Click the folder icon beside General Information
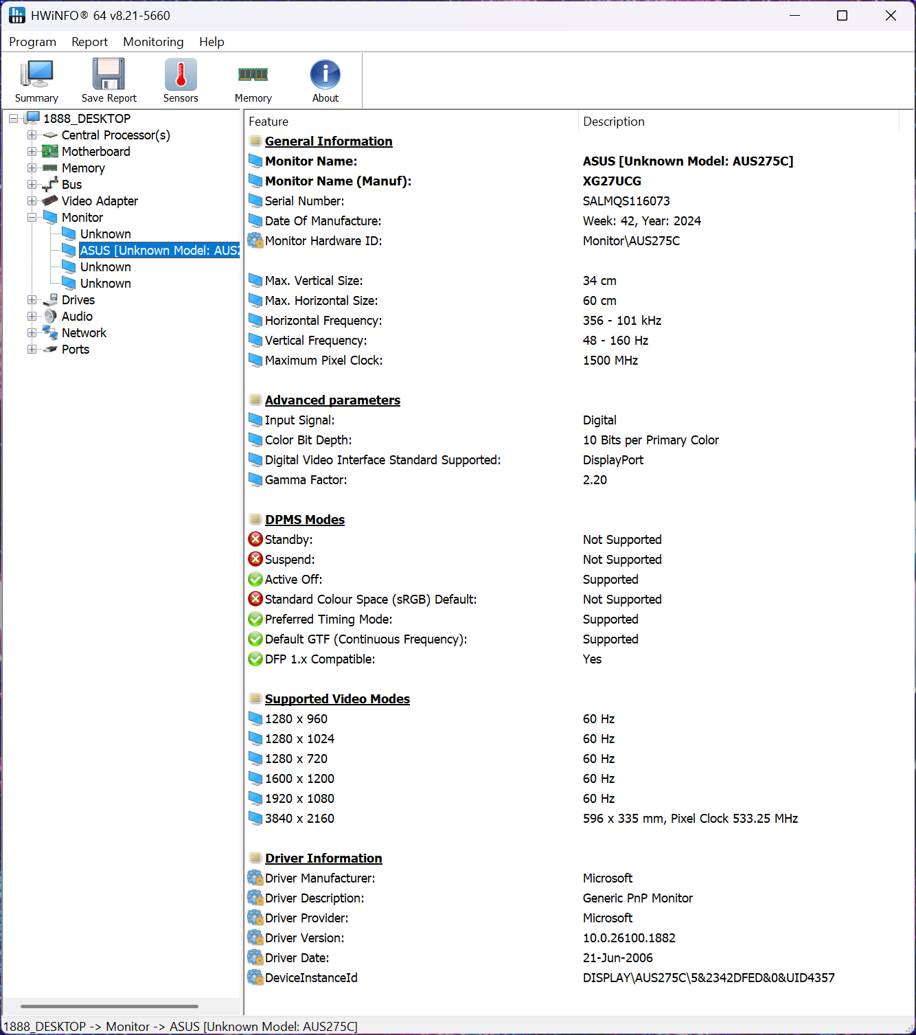Screen dimensions: 916x1035 click(255, 141)
